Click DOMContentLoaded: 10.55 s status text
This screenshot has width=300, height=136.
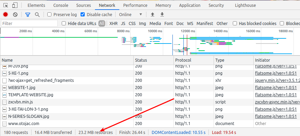179,132
